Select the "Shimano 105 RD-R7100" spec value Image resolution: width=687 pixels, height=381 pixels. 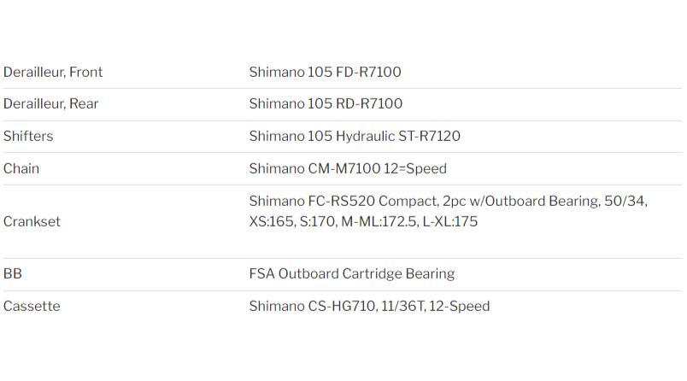326,104
